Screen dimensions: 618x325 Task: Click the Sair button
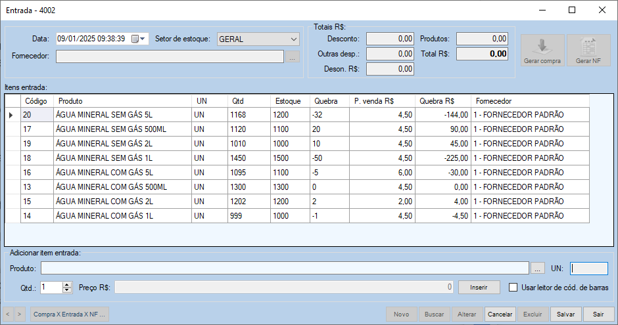pyautogui.click(x=598, y=314)
